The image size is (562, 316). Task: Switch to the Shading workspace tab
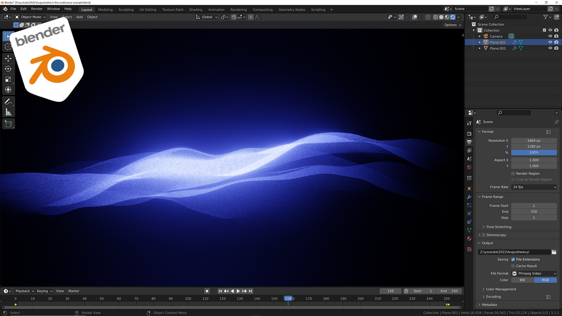pos(196,10)
